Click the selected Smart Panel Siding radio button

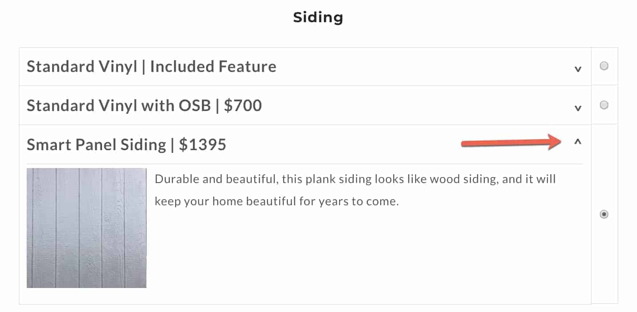click(604, 215)
